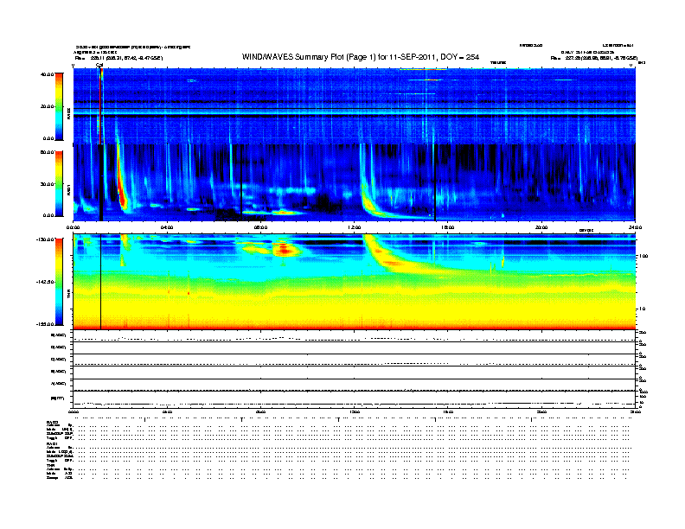Click the 40.00 label on RAD2 scale

coord(48,74)
